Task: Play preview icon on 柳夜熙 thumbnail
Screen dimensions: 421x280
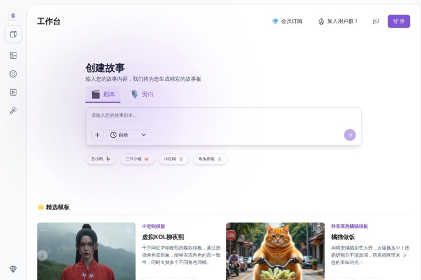Action: [x=129, y=229]
